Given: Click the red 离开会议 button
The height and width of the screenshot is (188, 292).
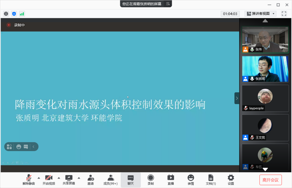Looking at the screenshot, I should pos(270,180).
